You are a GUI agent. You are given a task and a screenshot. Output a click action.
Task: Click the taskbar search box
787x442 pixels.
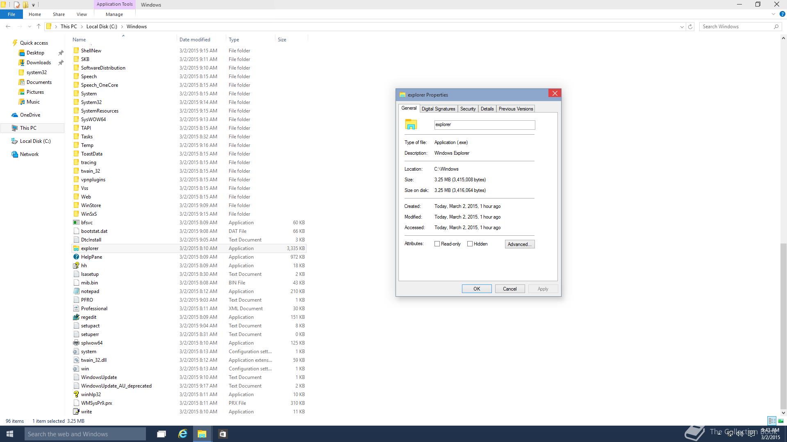85,434
